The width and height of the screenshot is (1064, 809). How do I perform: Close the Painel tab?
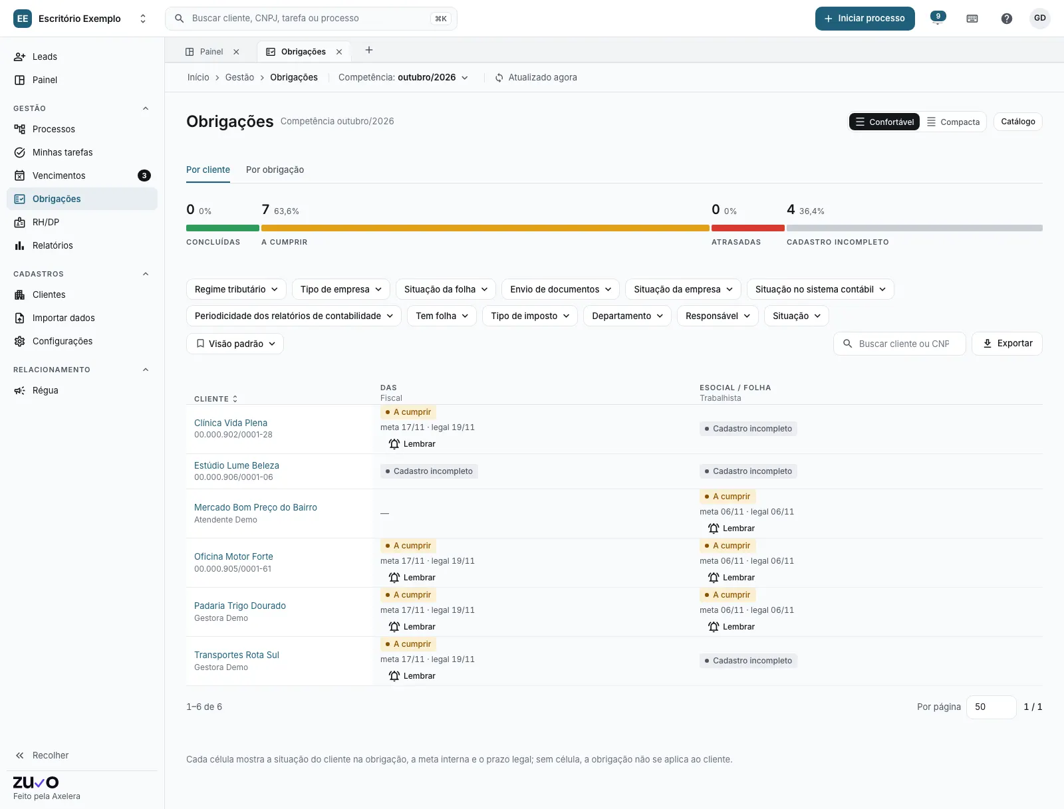pyautogui.click(x=236, y=52)
